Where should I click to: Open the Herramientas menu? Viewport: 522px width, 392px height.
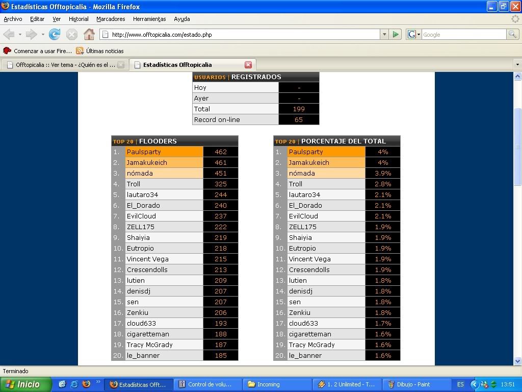pos(149,19)
